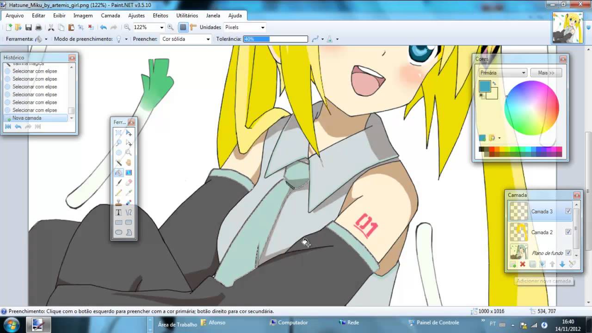This screenshot has height=333, width=592.
Task: Click the Open file toolbar icon
Action: point(18,27)
